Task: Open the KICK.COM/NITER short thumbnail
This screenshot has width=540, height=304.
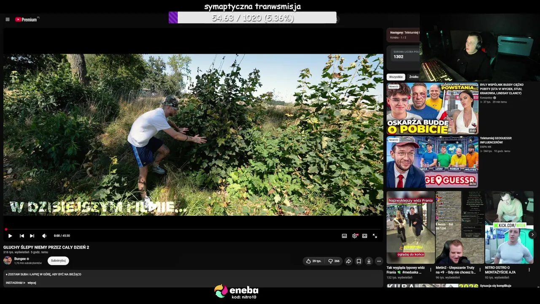Action: point(509,228)
